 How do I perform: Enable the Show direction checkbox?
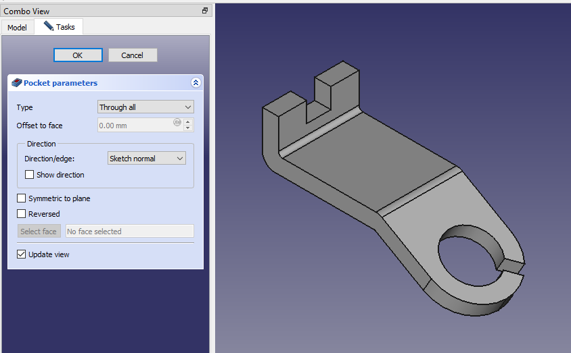pos(30,175)
